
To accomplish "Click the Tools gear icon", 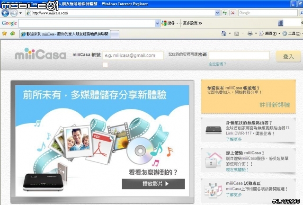I will click(285, 34).
